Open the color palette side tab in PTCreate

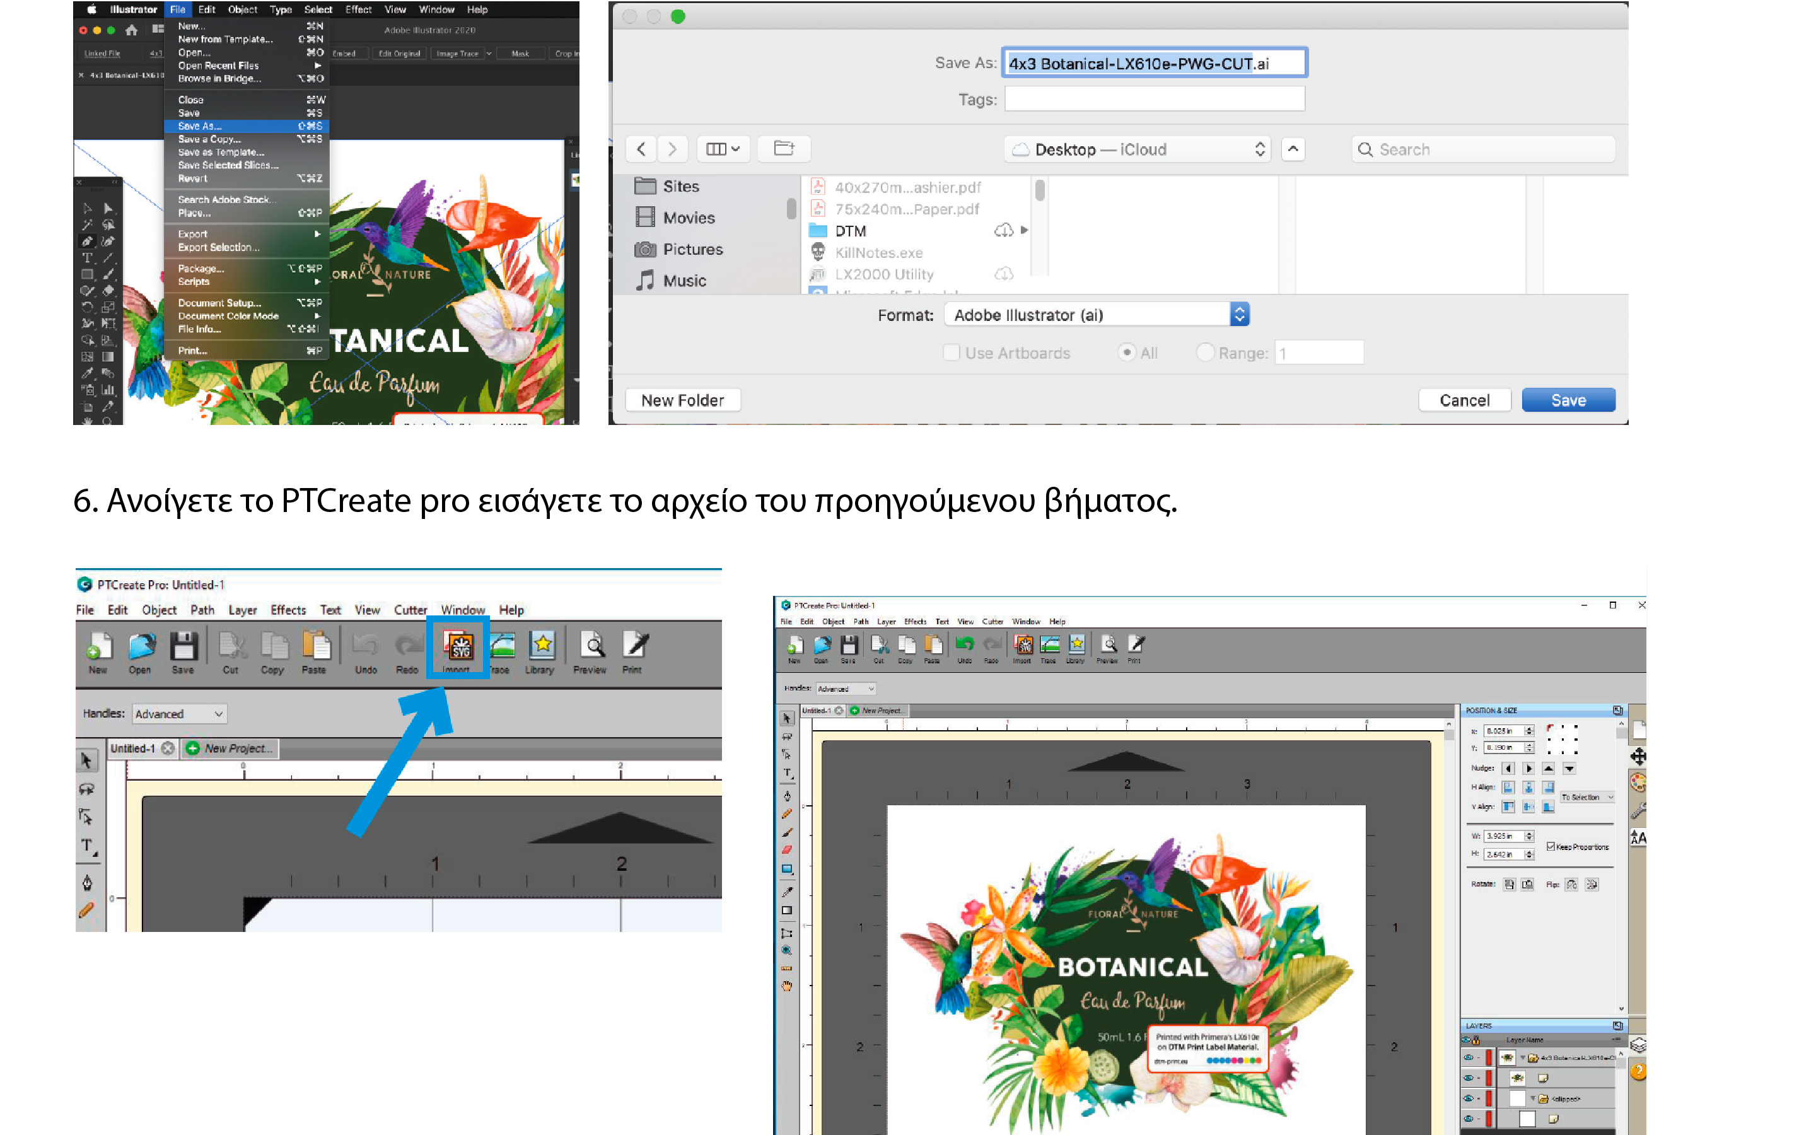point(1638,782)
